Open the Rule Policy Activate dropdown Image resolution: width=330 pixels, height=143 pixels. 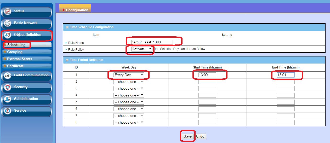pos(142,49)
